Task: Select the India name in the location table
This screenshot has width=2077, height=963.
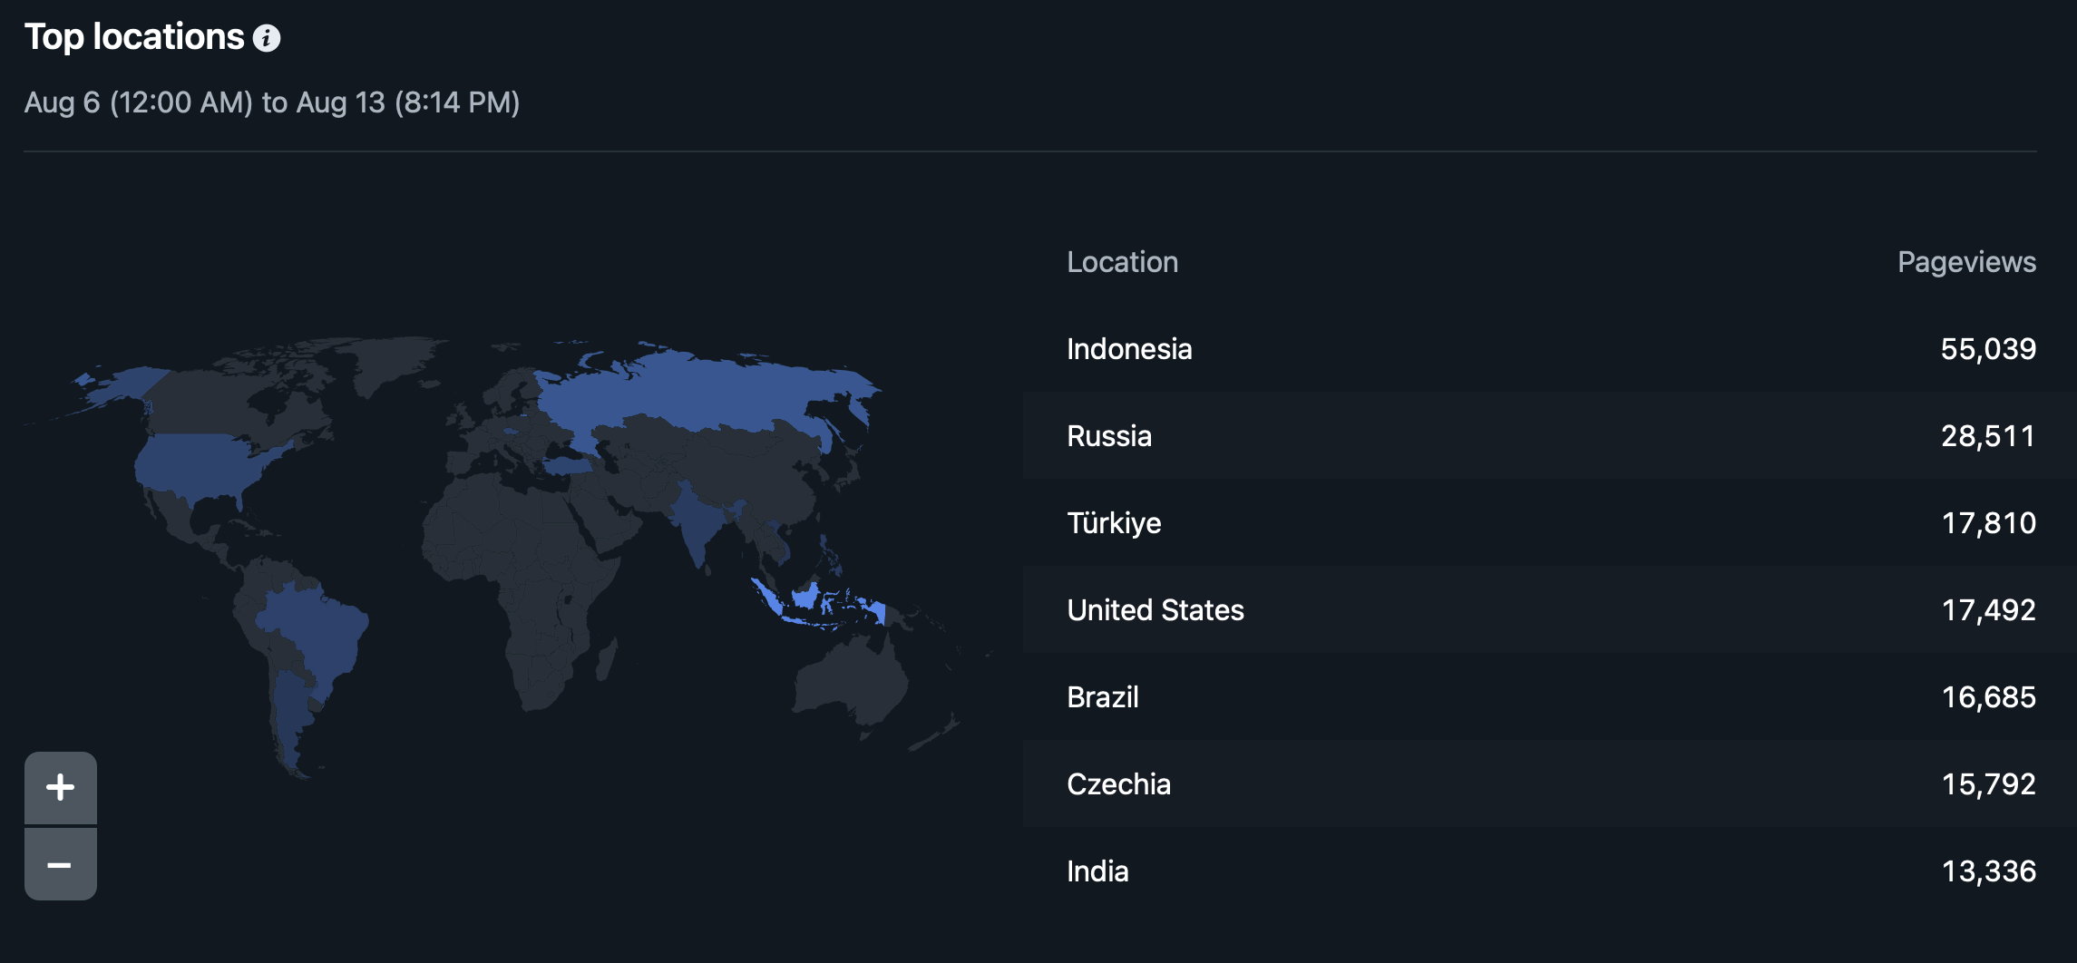Action: (x=1097, y=871)
